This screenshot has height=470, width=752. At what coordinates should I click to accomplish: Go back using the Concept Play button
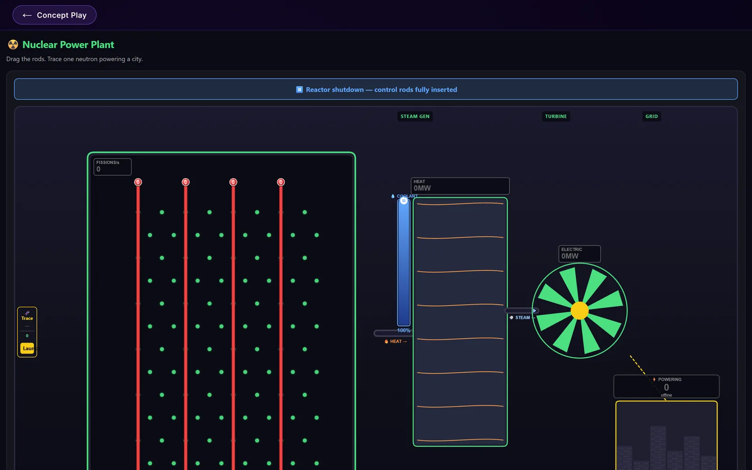pyautogui.click(x=55, y=15)
